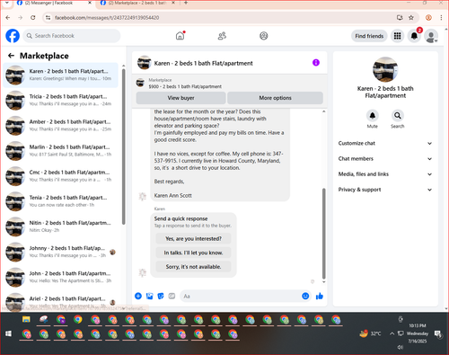
Task: Expand Chat members section
Action: [x=385, y=159]
